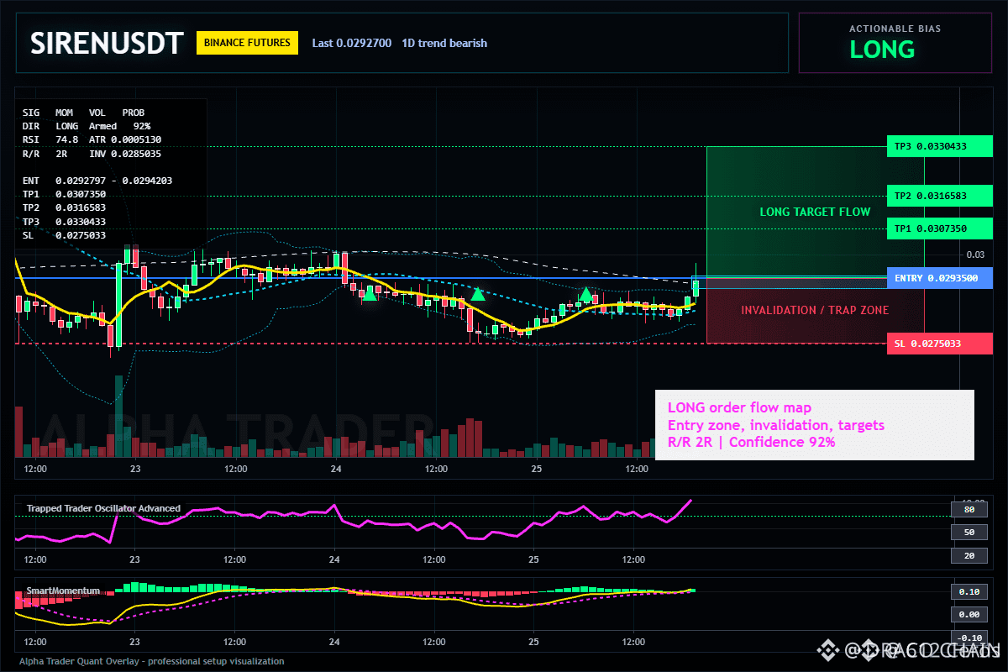
Task: Click the Entry zone, invalidation, targets annotation line
Action: coord(775,425)
